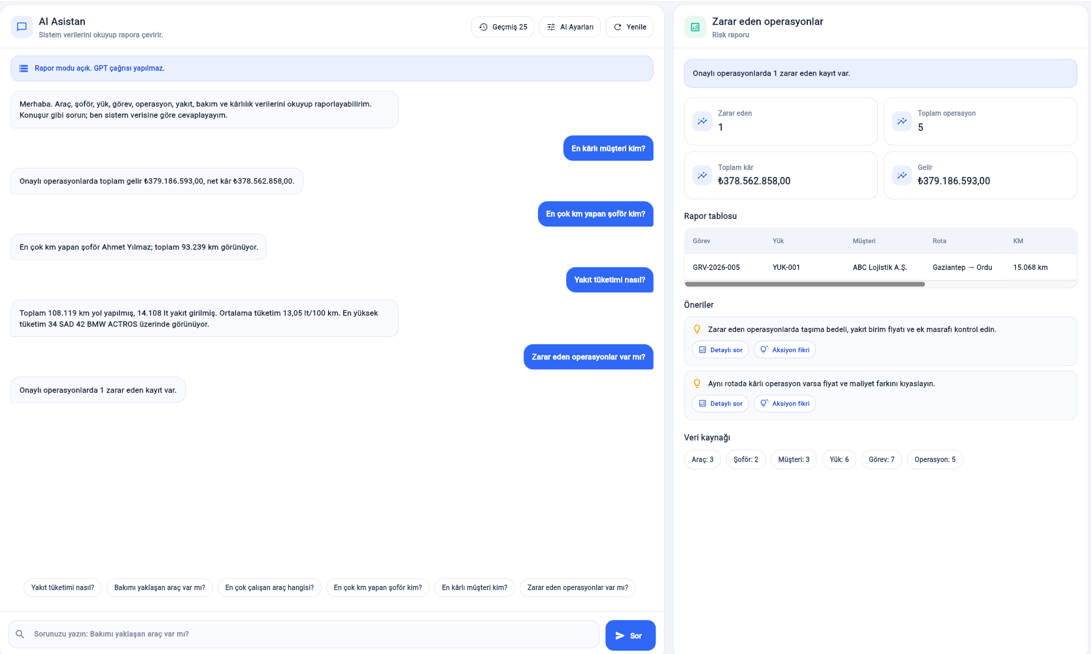
Task: Click table cell Gaziantep → Ordu
Action: tap(962, 267)
